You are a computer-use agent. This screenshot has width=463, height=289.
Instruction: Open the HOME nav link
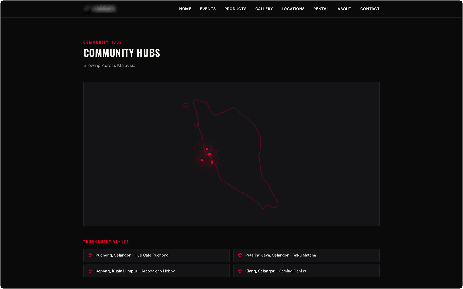185,9
